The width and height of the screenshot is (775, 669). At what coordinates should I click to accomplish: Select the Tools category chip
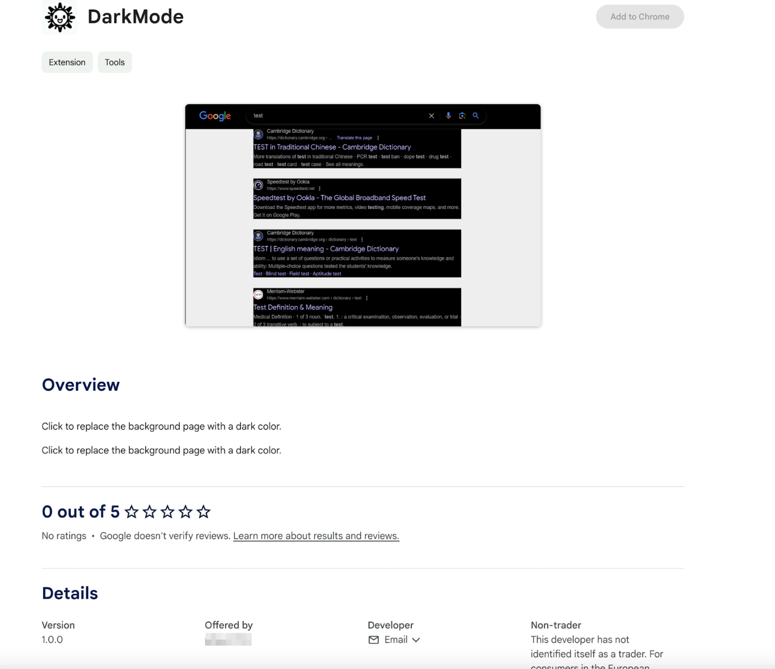(114, 62)
